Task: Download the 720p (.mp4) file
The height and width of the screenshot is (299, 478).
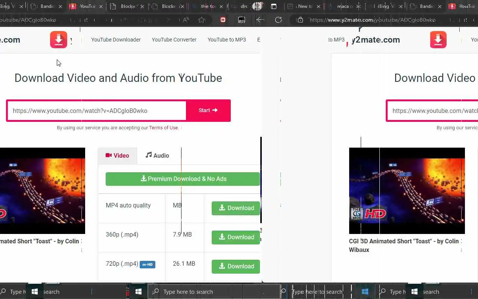Action: point(236,266)
